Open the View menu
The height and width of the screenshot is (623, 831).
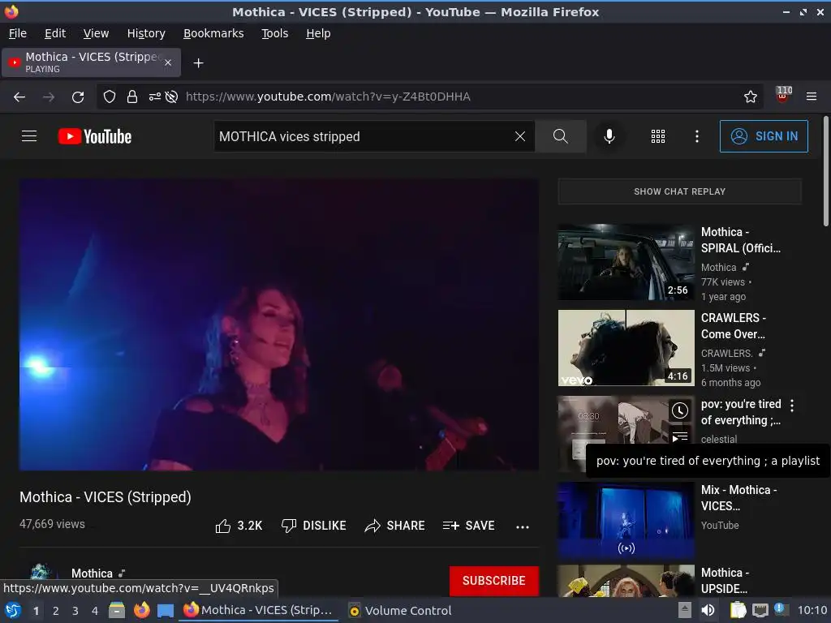pos(96,33)
